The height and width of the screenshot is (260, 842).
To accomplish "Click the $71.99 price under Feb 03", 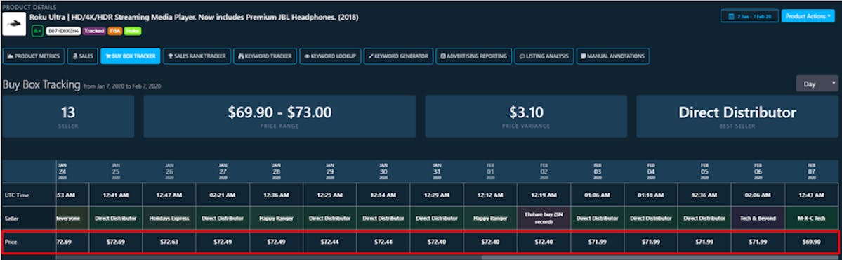I will coord(597,242).
